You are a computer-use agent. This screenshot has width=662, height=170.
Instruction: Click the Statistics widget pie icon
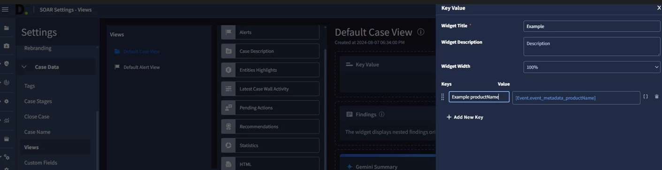(228, 145)
